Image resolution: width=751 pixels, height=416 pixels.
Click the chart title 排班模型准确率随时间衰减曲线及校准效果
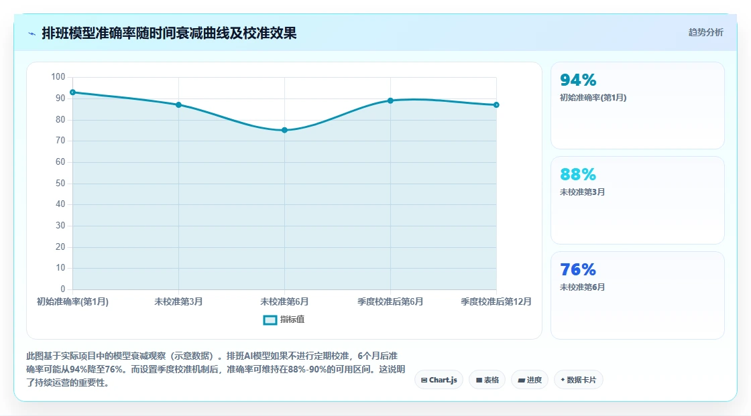tap(169, 33)
